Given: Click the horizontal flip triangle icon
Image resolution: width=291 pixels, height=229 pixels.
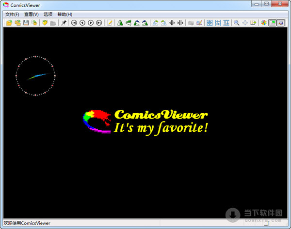Looking at the screenshot, I should coord(120,23).
